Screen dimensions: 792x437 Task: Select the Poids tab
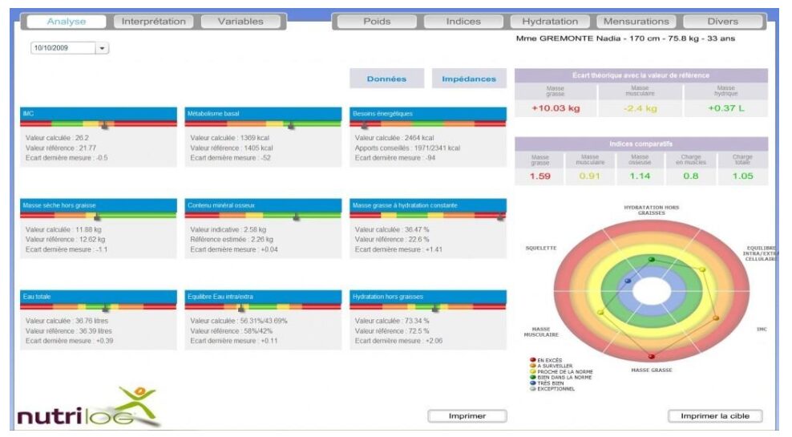[x=377, y=22]
